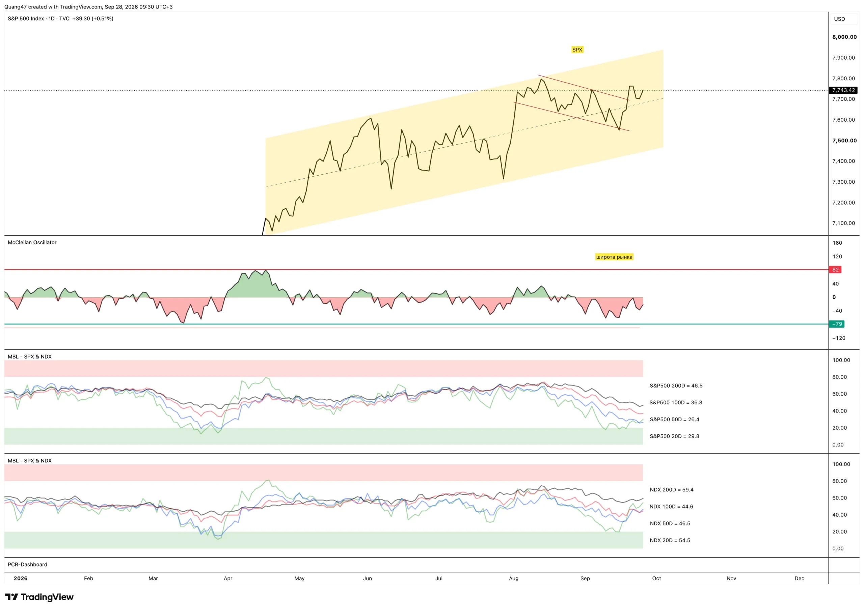Click the 7,100.00 price axis label

pos(843,223)
